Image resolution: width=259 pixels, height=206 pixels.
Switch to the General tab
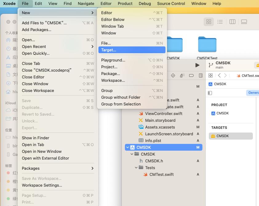click(x=253, y=93)
